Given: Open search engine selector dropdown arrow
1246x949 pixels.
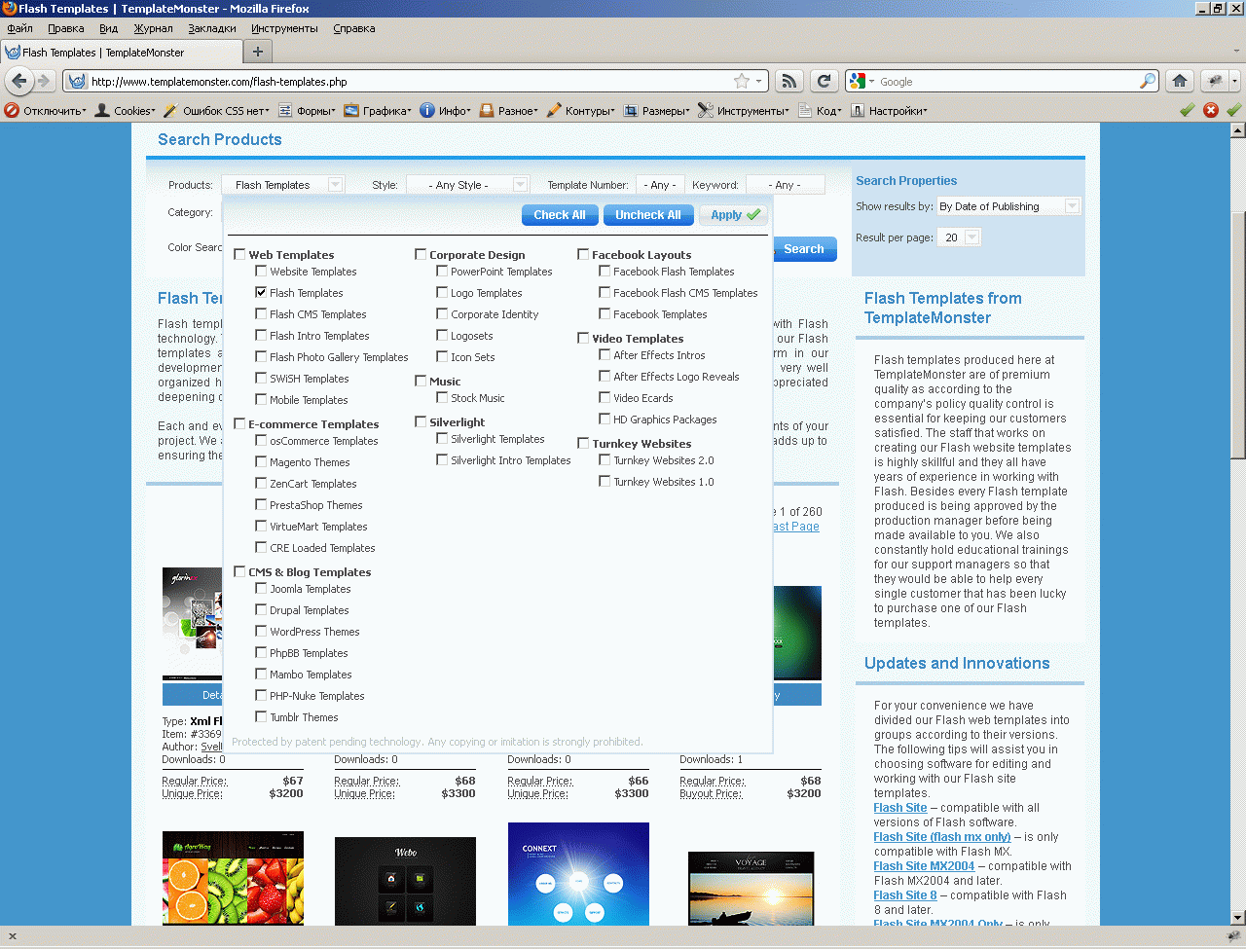Looking at the screenshot, I should click(871, 82).
